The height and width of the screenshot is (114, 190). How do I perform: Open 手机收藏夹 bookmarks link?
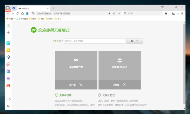click(22, 19)
